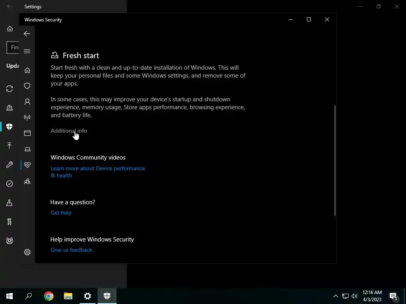Open Windows Security Home icon
Viewport: 406px width, 304px height.
tap(27, 70)
